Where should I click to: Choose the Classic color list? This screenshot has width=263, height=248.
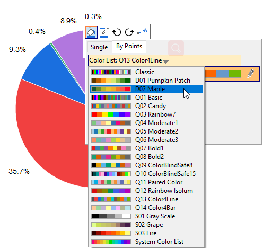click(146, 72)
